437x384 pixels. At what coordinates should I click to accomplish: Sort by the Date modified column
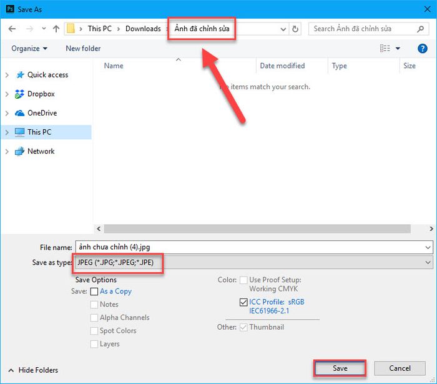point(282,66)
